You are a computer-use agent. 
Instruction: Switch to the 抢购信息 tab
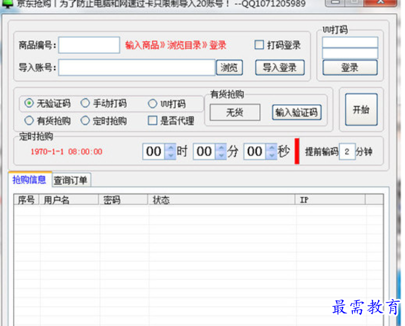tap(29, 180)
